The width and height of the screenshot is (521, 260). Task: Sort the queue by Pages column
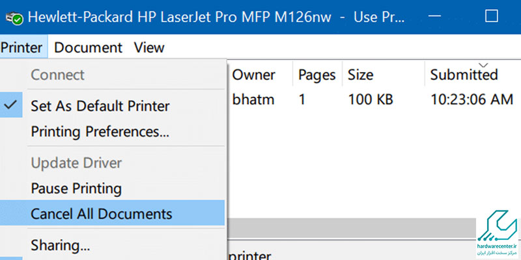317,75
